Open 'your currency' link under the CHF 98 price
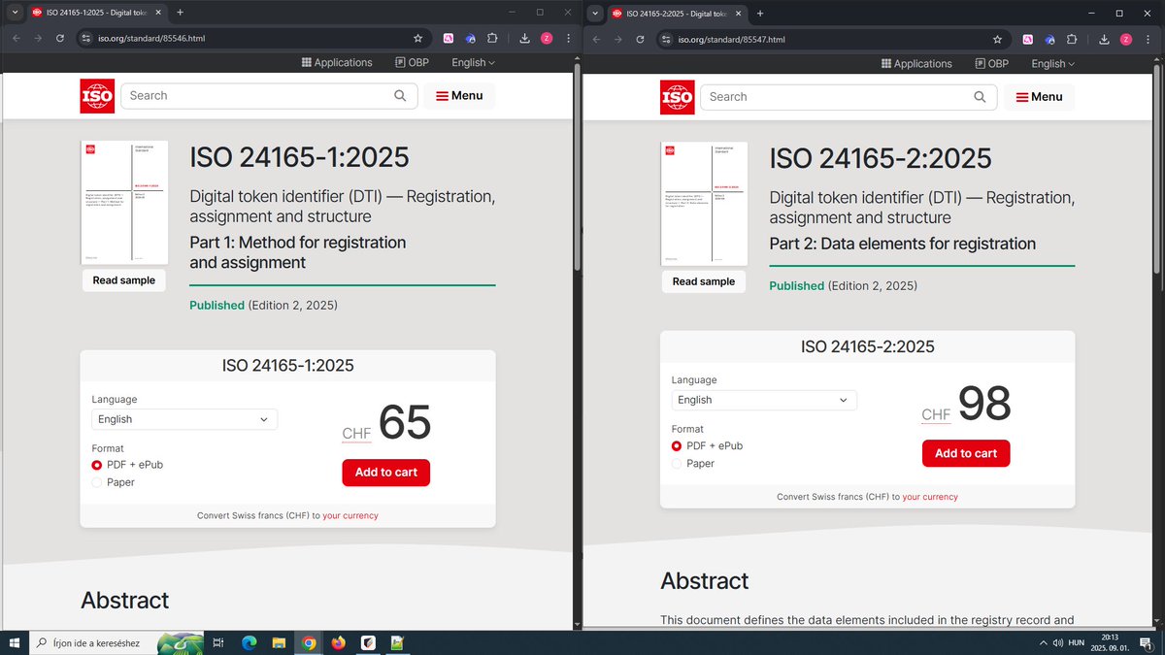Screen dimensions: 1165x655 (x=930, y=497)
